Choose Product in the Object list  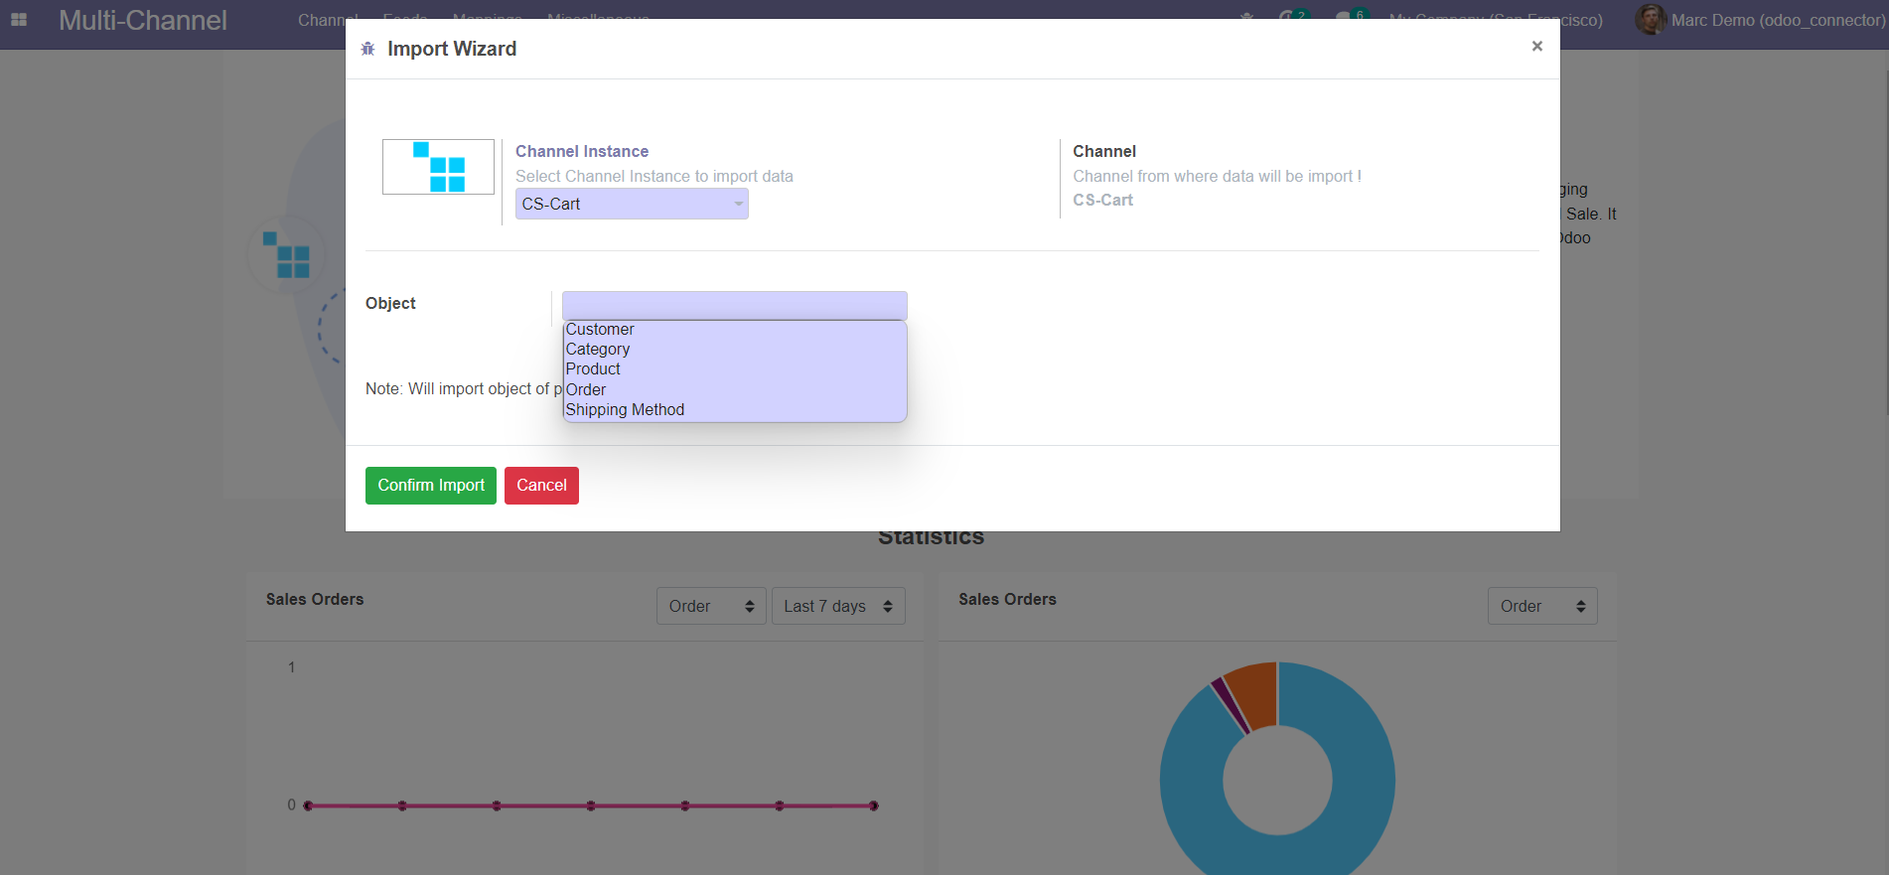(x=593, y=369)
